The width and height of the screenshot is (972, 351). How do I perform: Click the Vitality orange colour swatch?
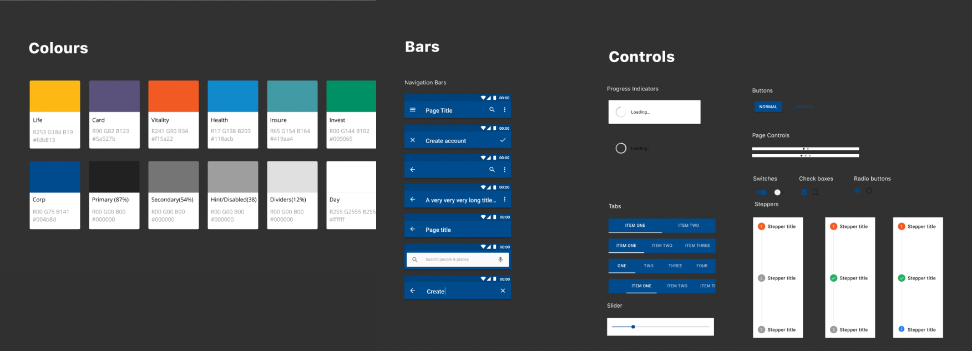point(173,96)
